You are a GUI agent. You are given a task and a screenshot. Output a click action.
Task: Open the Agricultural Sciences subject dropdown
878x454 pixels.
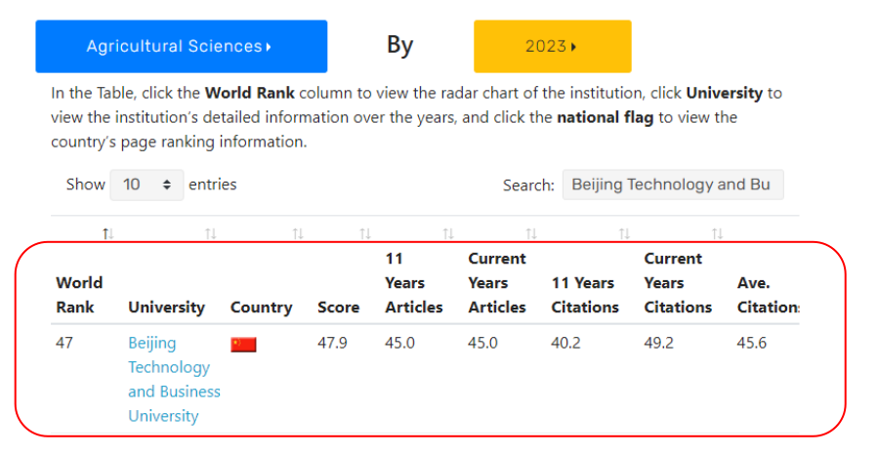(x=181, y=46)
